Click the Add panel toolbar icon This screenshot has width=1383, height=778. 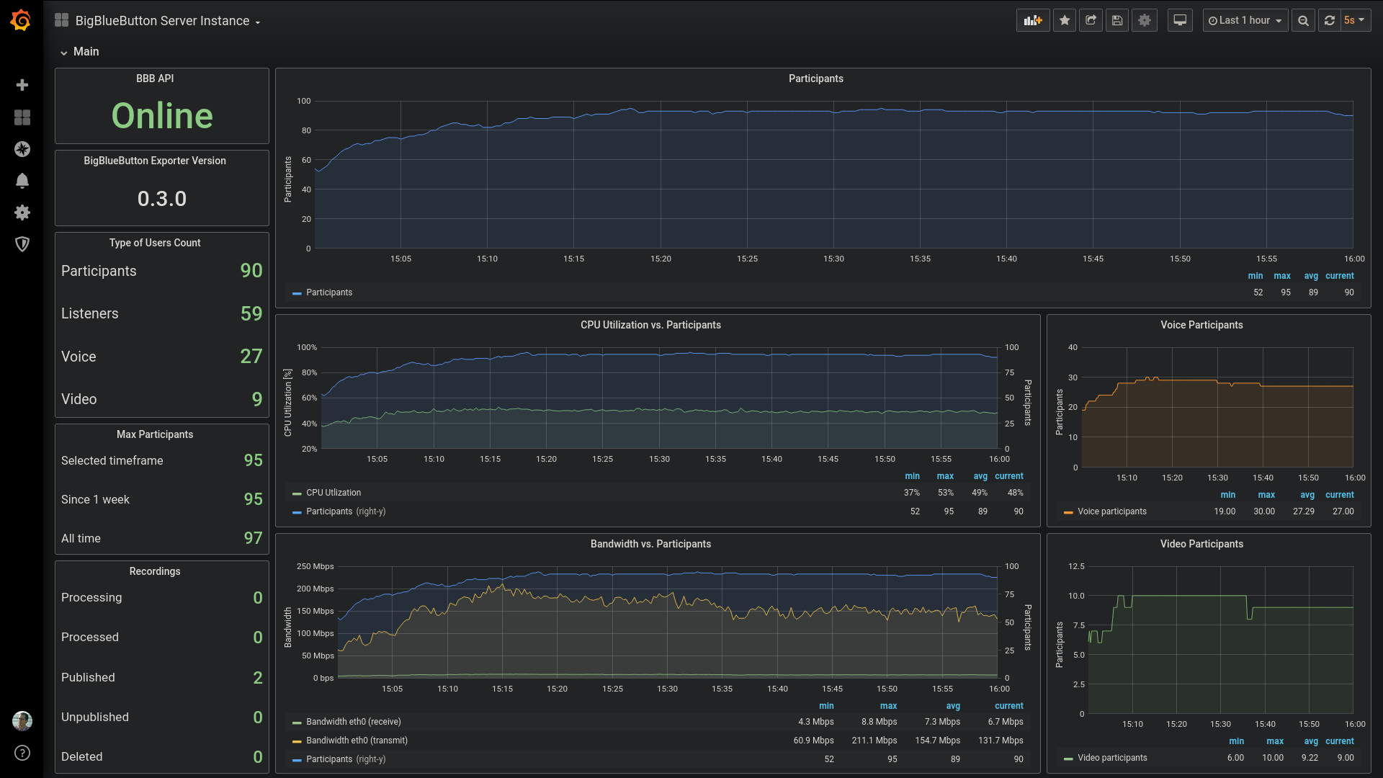(x=1033, y=21)
